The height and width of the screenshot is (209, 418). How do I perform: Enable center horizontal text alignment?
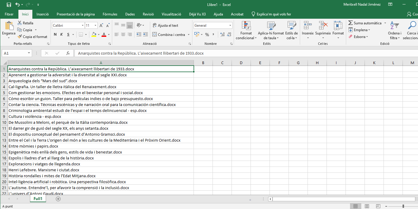click(x=123, y=34)
